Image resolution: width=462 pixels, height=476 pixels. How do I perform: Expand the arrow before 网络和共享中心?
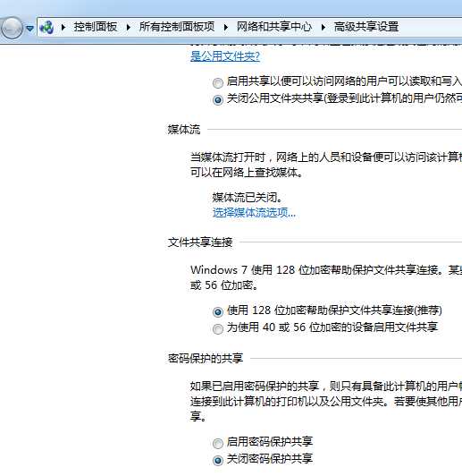coord(226,28)
